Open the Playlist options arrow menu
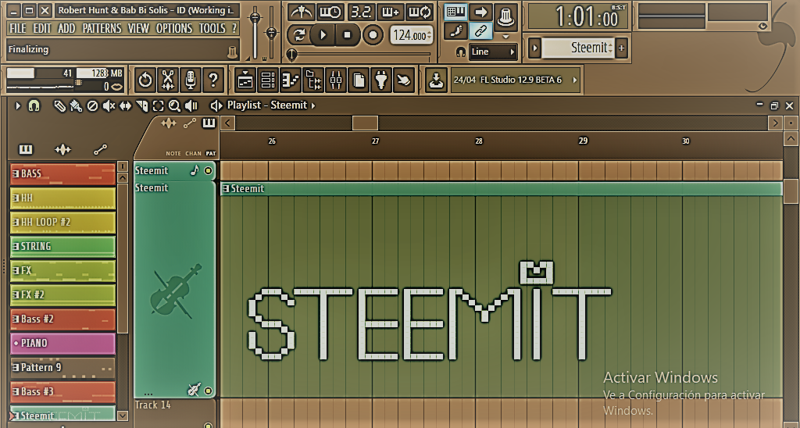 click(x=18, y=106)
